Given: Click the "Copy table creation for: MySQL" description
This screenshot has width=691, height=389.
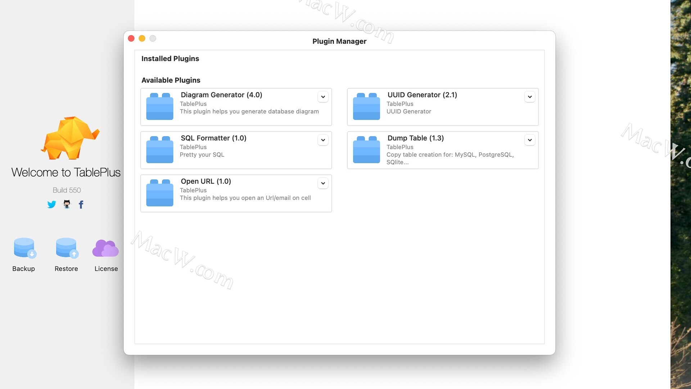Looking at the screenshot, I should pos(450,158).
